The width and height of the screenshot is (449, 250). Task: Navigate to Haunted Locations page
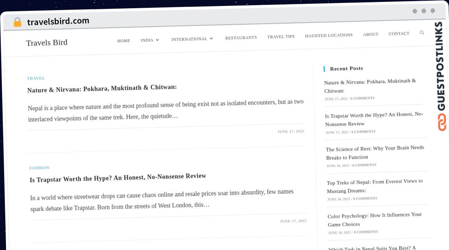329,35
